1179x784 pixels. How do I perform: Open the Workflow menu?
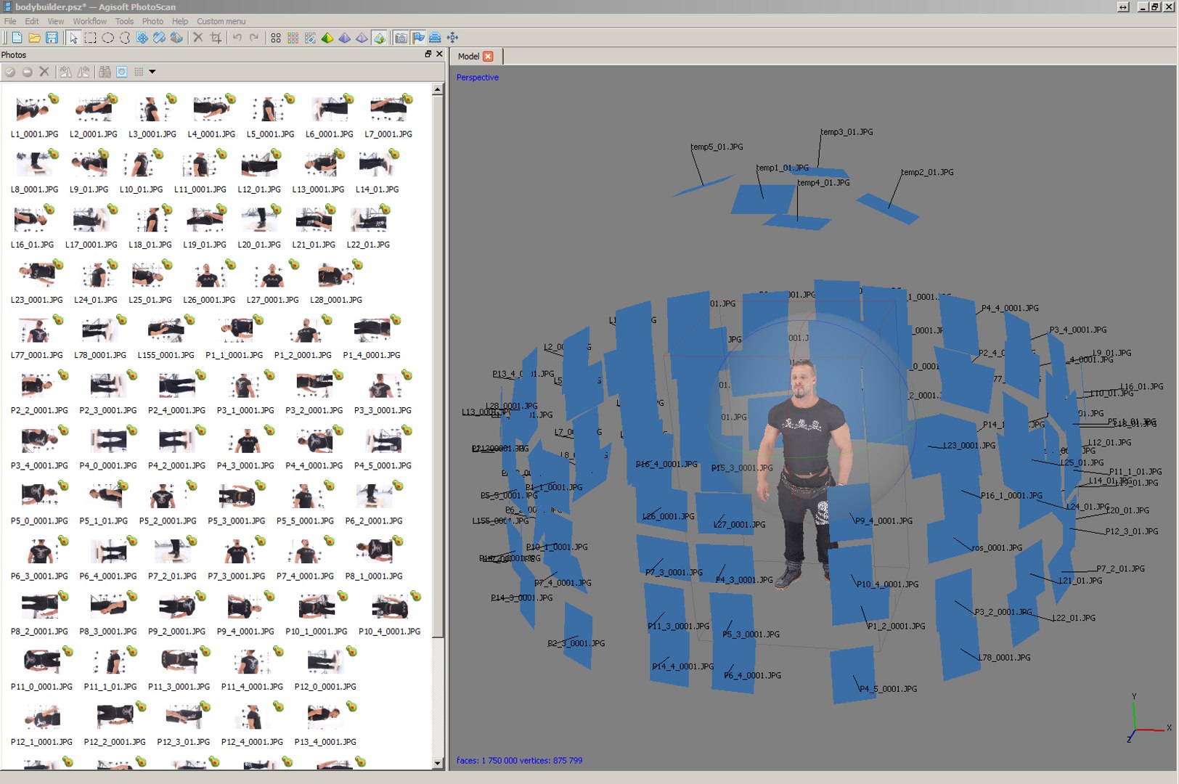[89, 21]
